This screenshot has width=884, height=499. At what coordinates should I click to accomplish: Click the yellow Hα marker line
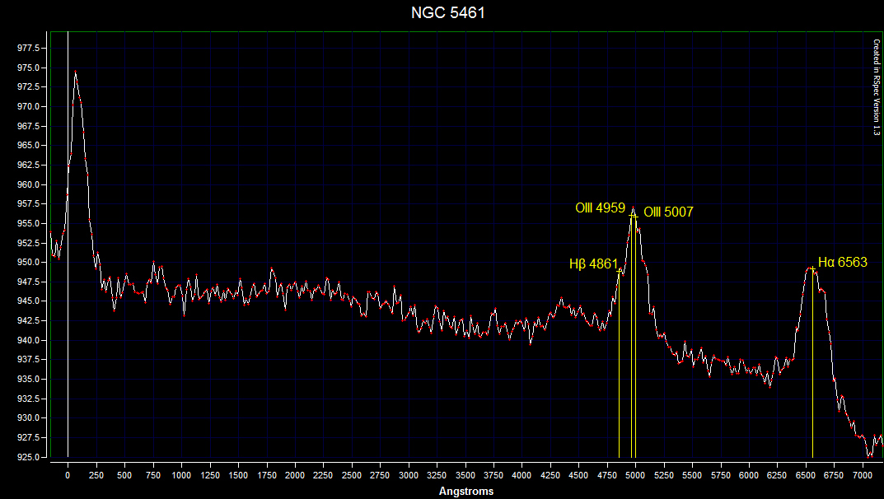click(812, 371)
